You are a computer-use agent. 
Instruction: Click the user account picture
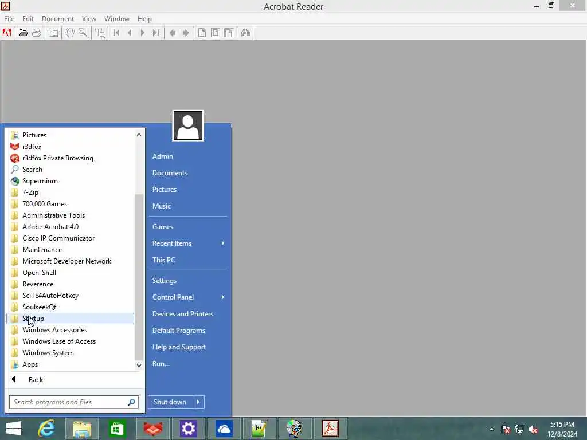tap(188, 125)
